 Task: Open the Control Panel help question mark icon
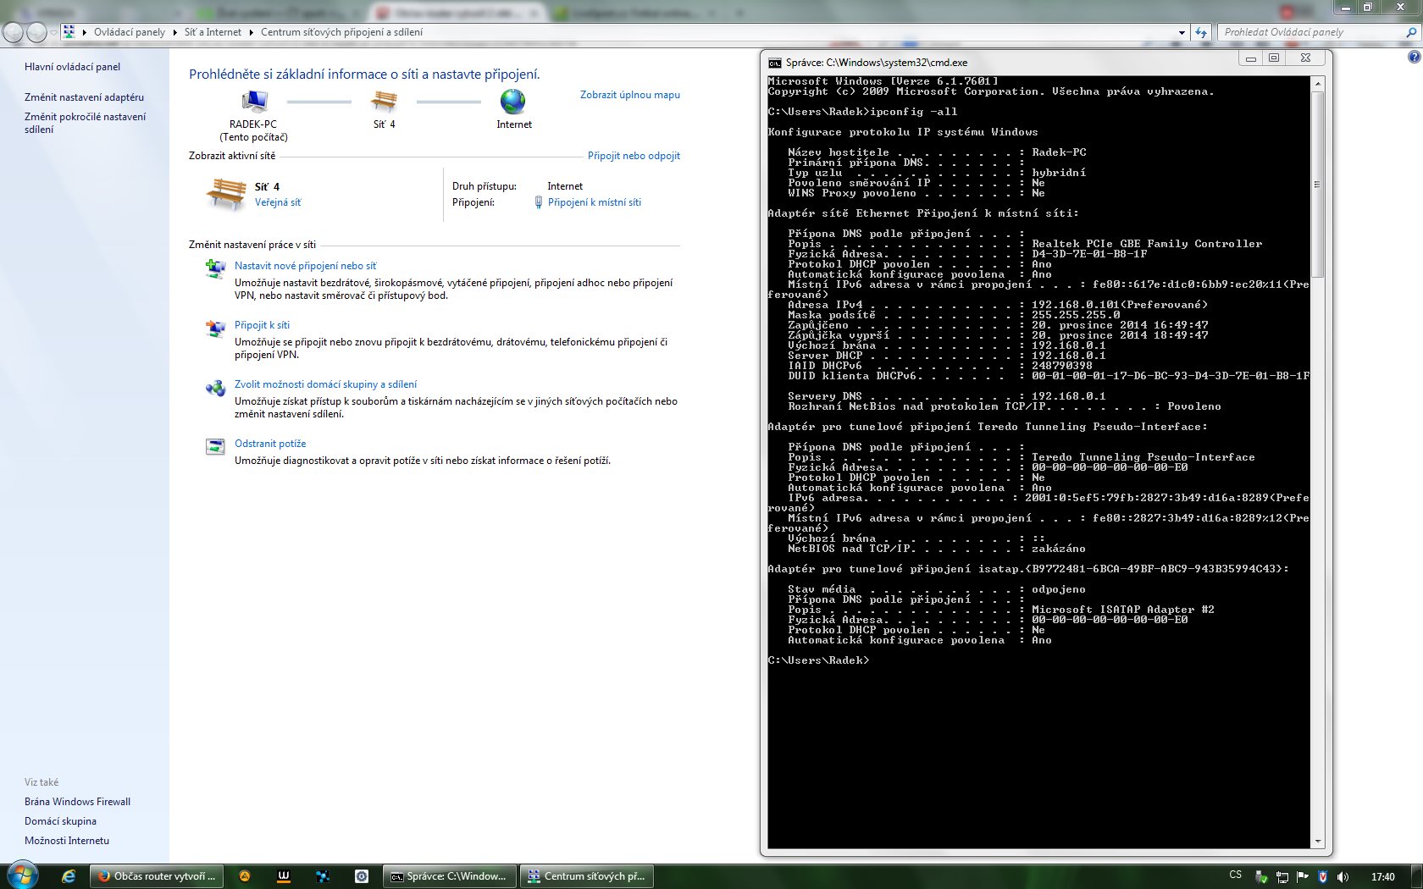tap(1414, 57)
